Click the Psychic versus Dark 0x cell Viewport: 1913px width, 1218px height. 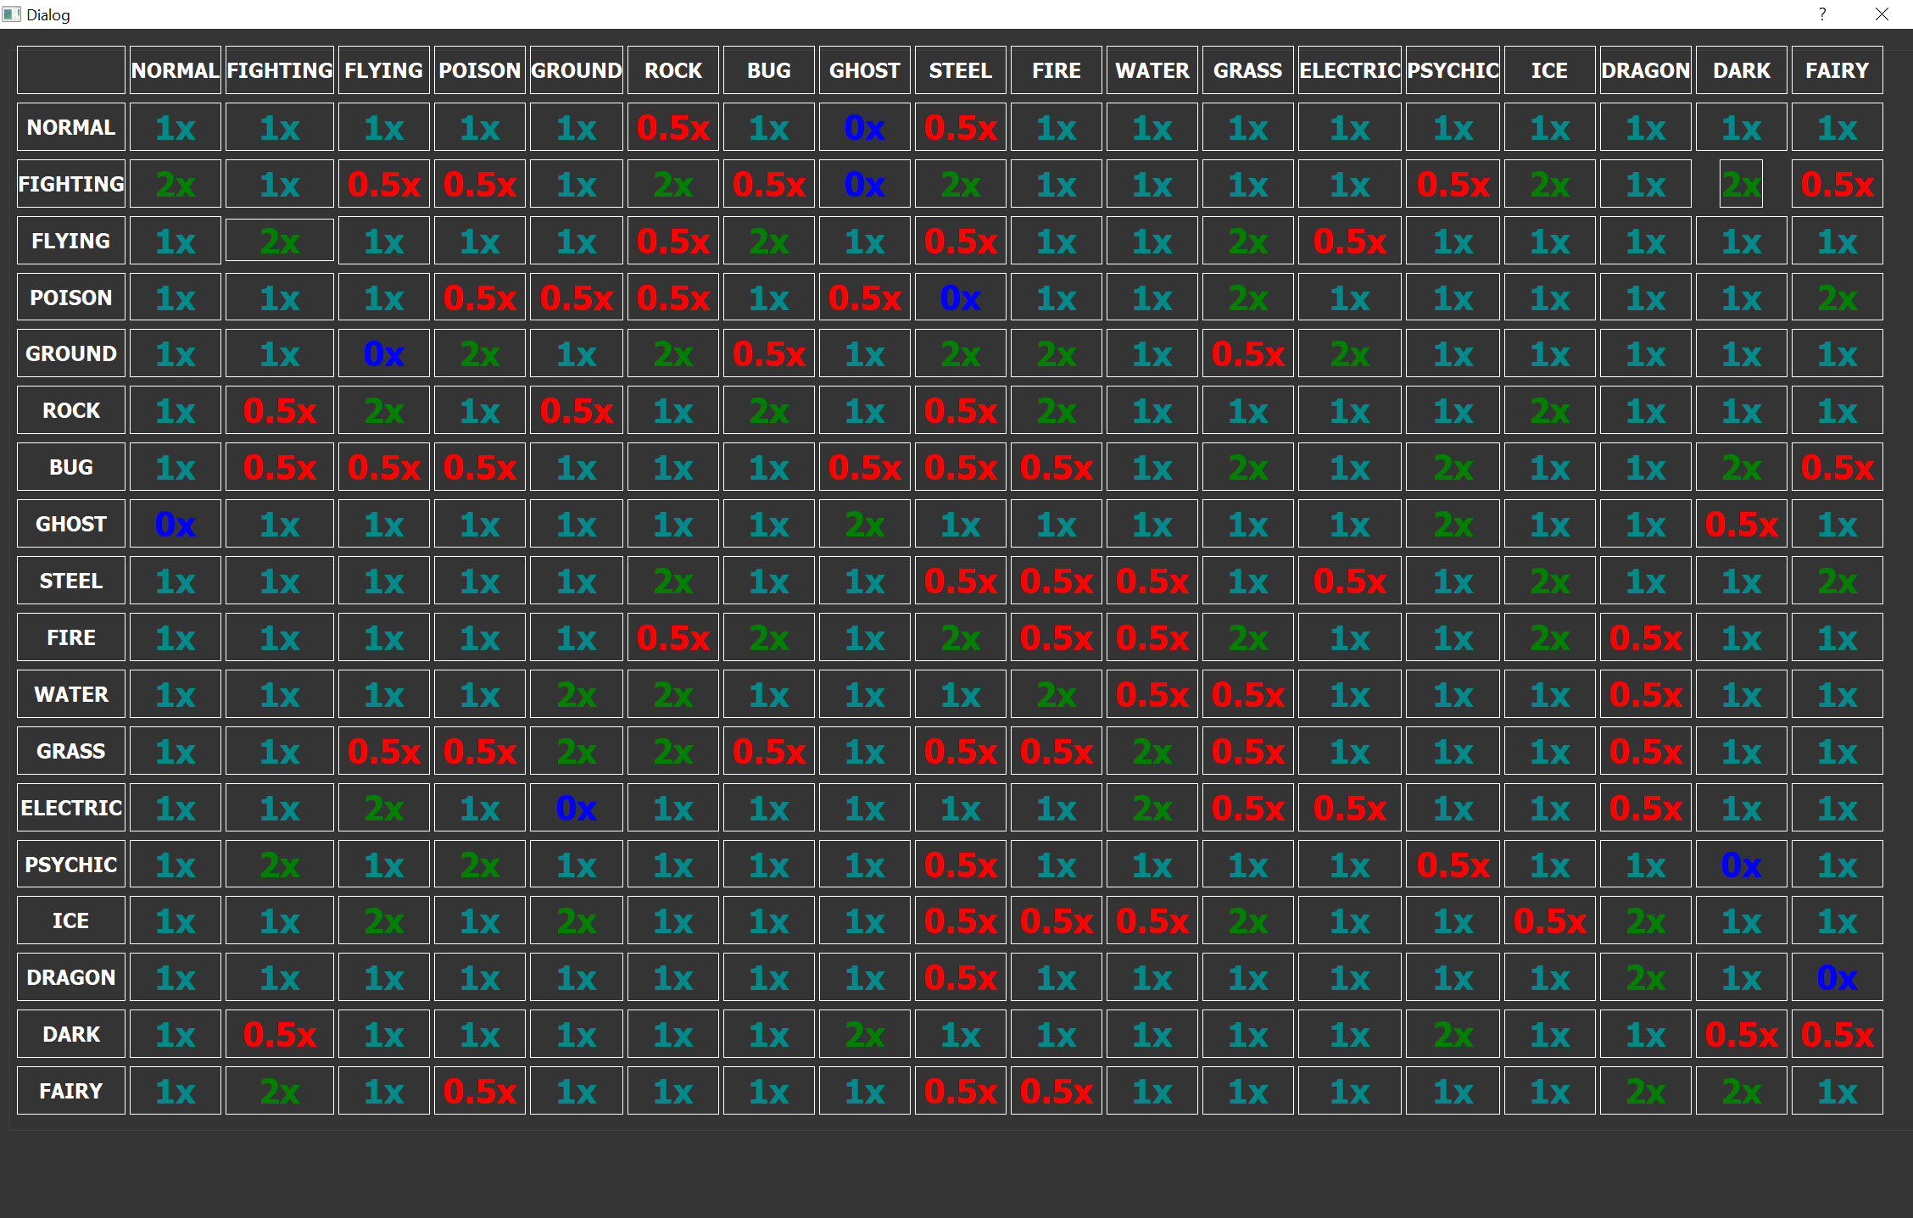coord(1741,865)
